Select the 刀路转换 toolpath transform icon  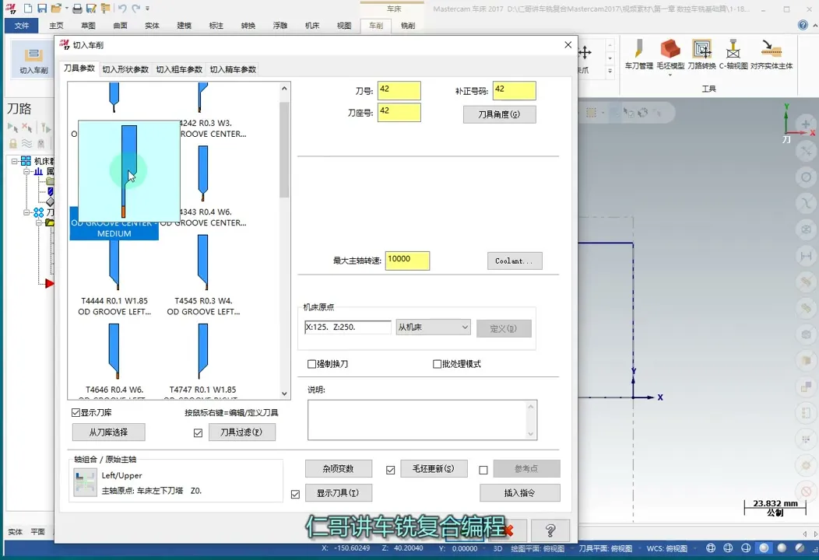tap(701, 51)
